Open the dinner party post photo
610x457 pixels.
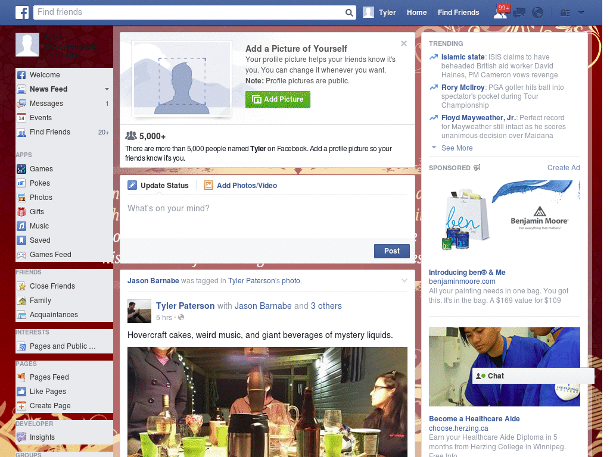coord(267,402)
